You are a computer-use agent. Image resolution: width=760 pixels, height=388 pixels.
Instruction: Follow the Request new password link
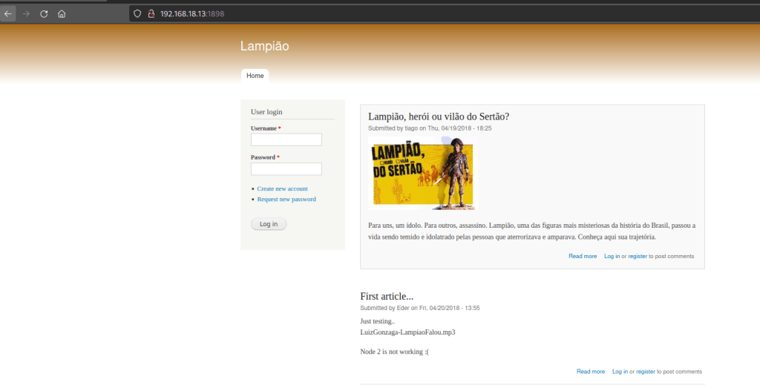[286, 199]
